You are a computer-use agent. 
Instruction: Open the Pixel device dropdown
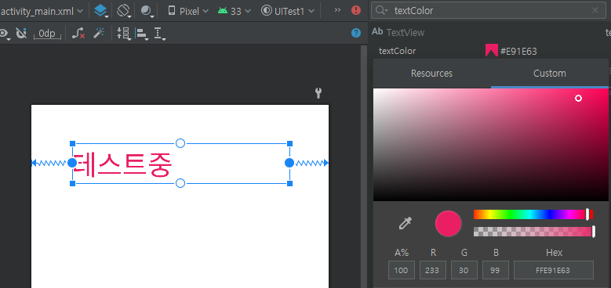(x=187, y=11)
